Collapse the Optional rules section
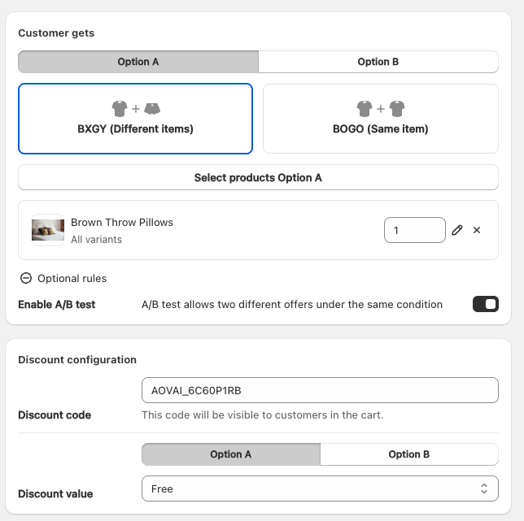Screen dimensions: 524x521 click(x=72, y=278)
